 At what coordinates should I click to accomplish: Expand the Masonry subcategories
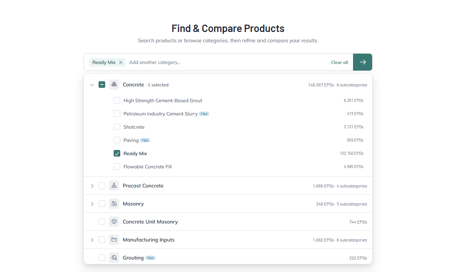[x=92, y=204]
